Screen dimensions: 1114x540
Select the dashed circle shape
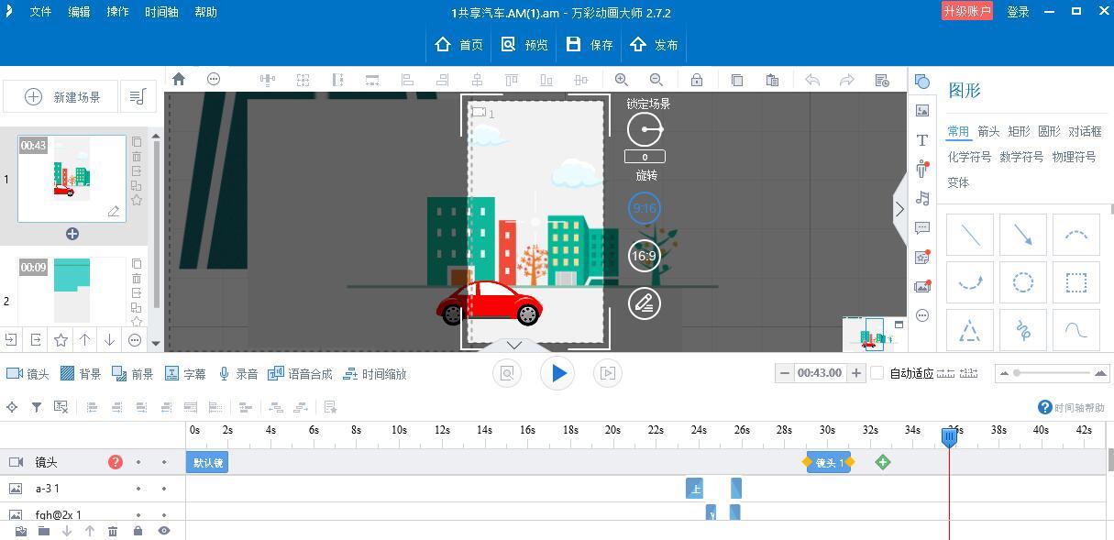pyautogui.click(x=1023, y=281)
